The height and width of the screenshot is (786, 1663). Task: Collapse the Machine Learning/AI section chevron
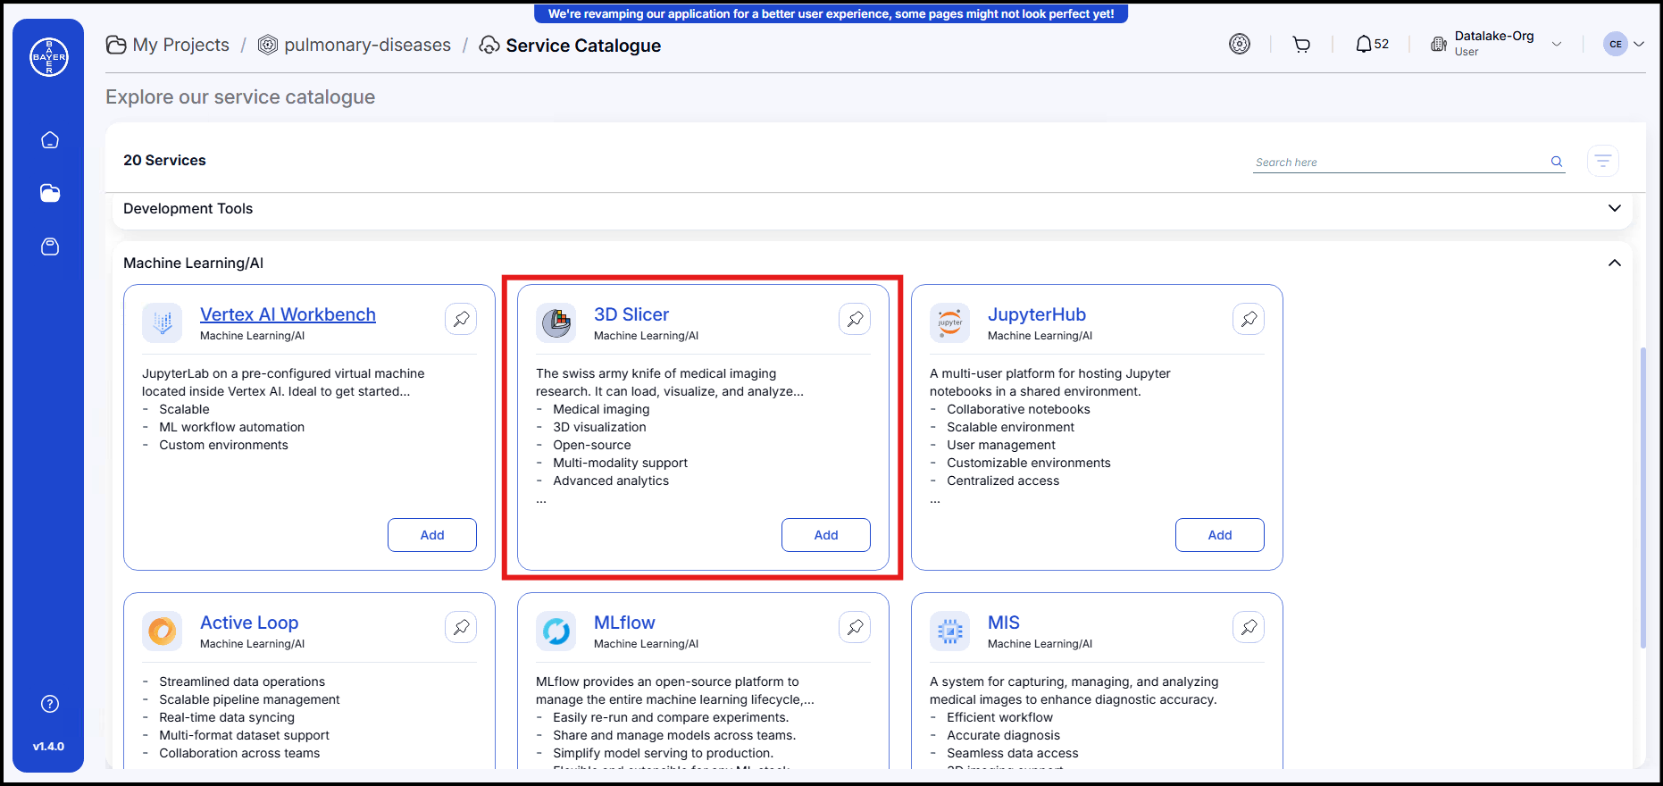click(1615, 263)
